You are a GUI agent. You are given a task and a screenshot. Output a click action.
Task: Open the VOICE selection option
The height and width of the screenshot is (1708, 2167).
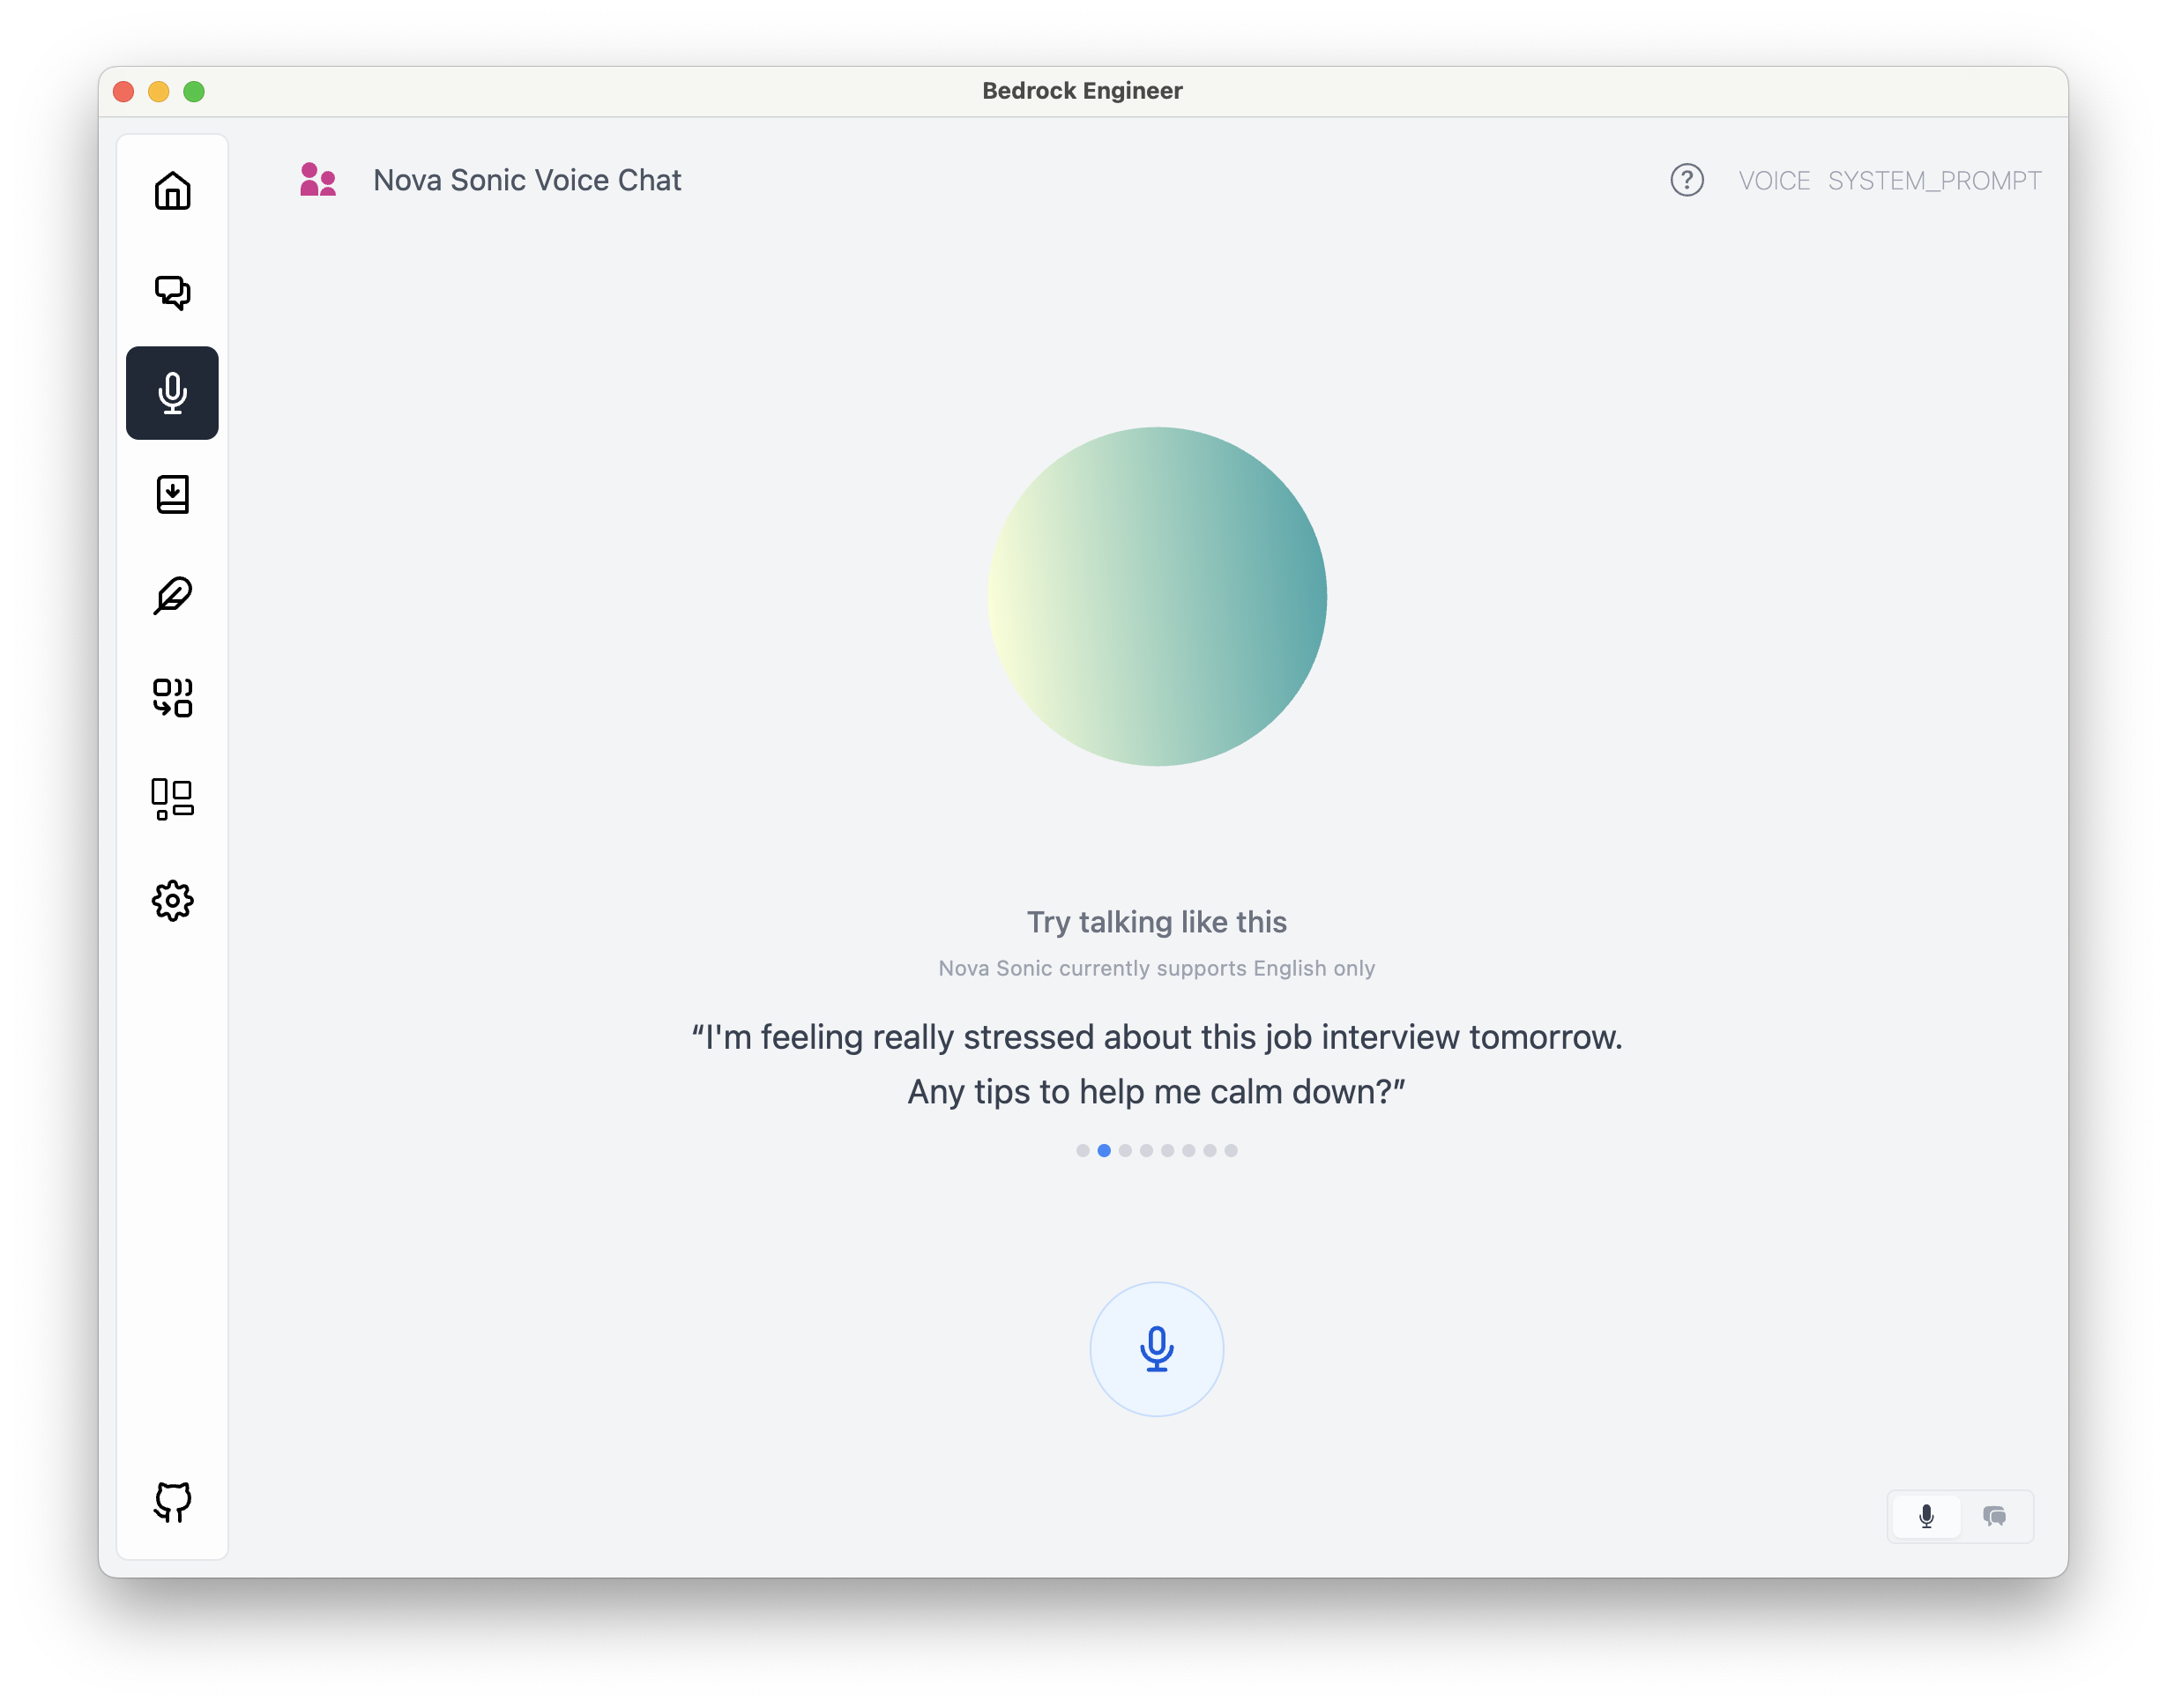[x=1774, y=181]
